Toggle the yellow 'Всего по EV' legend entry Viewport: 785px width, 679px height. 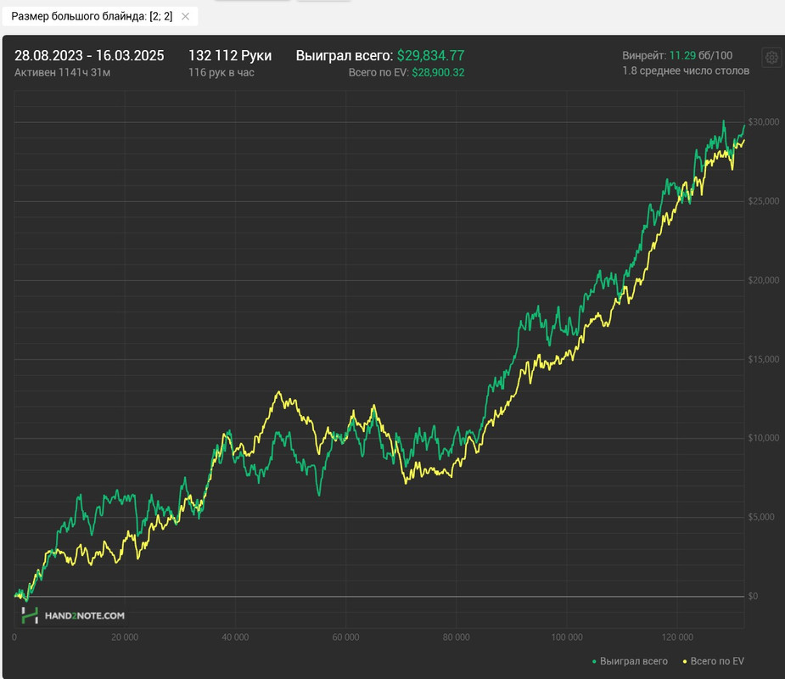coord(714,661)
